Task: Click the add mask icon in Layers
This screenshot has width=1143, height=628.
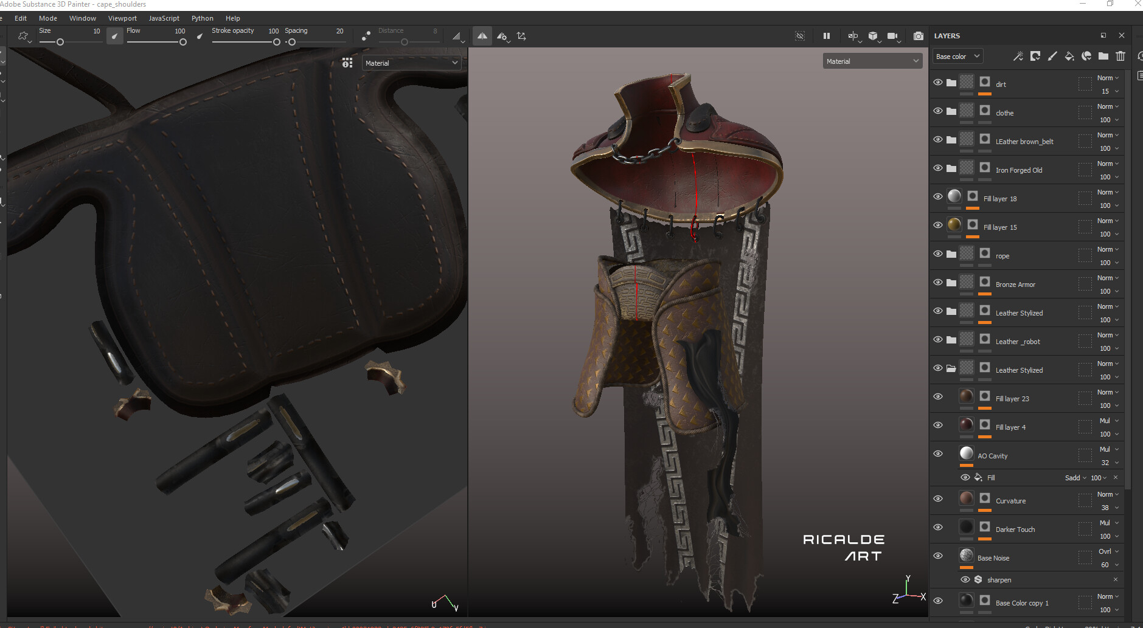Action: [1035, 57]
